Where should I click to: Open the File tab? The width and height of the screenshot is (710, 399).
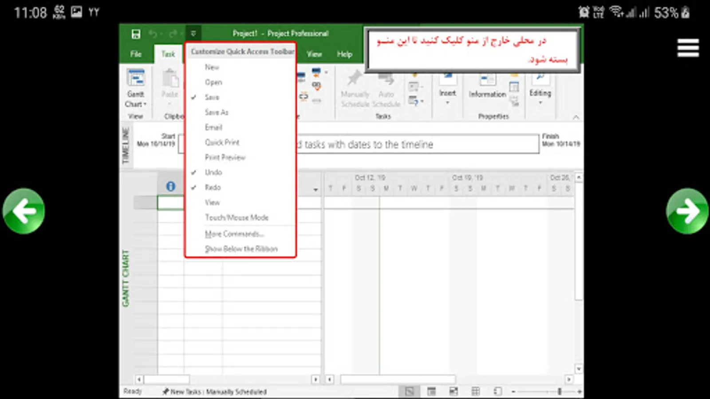[x=136, y=54]
